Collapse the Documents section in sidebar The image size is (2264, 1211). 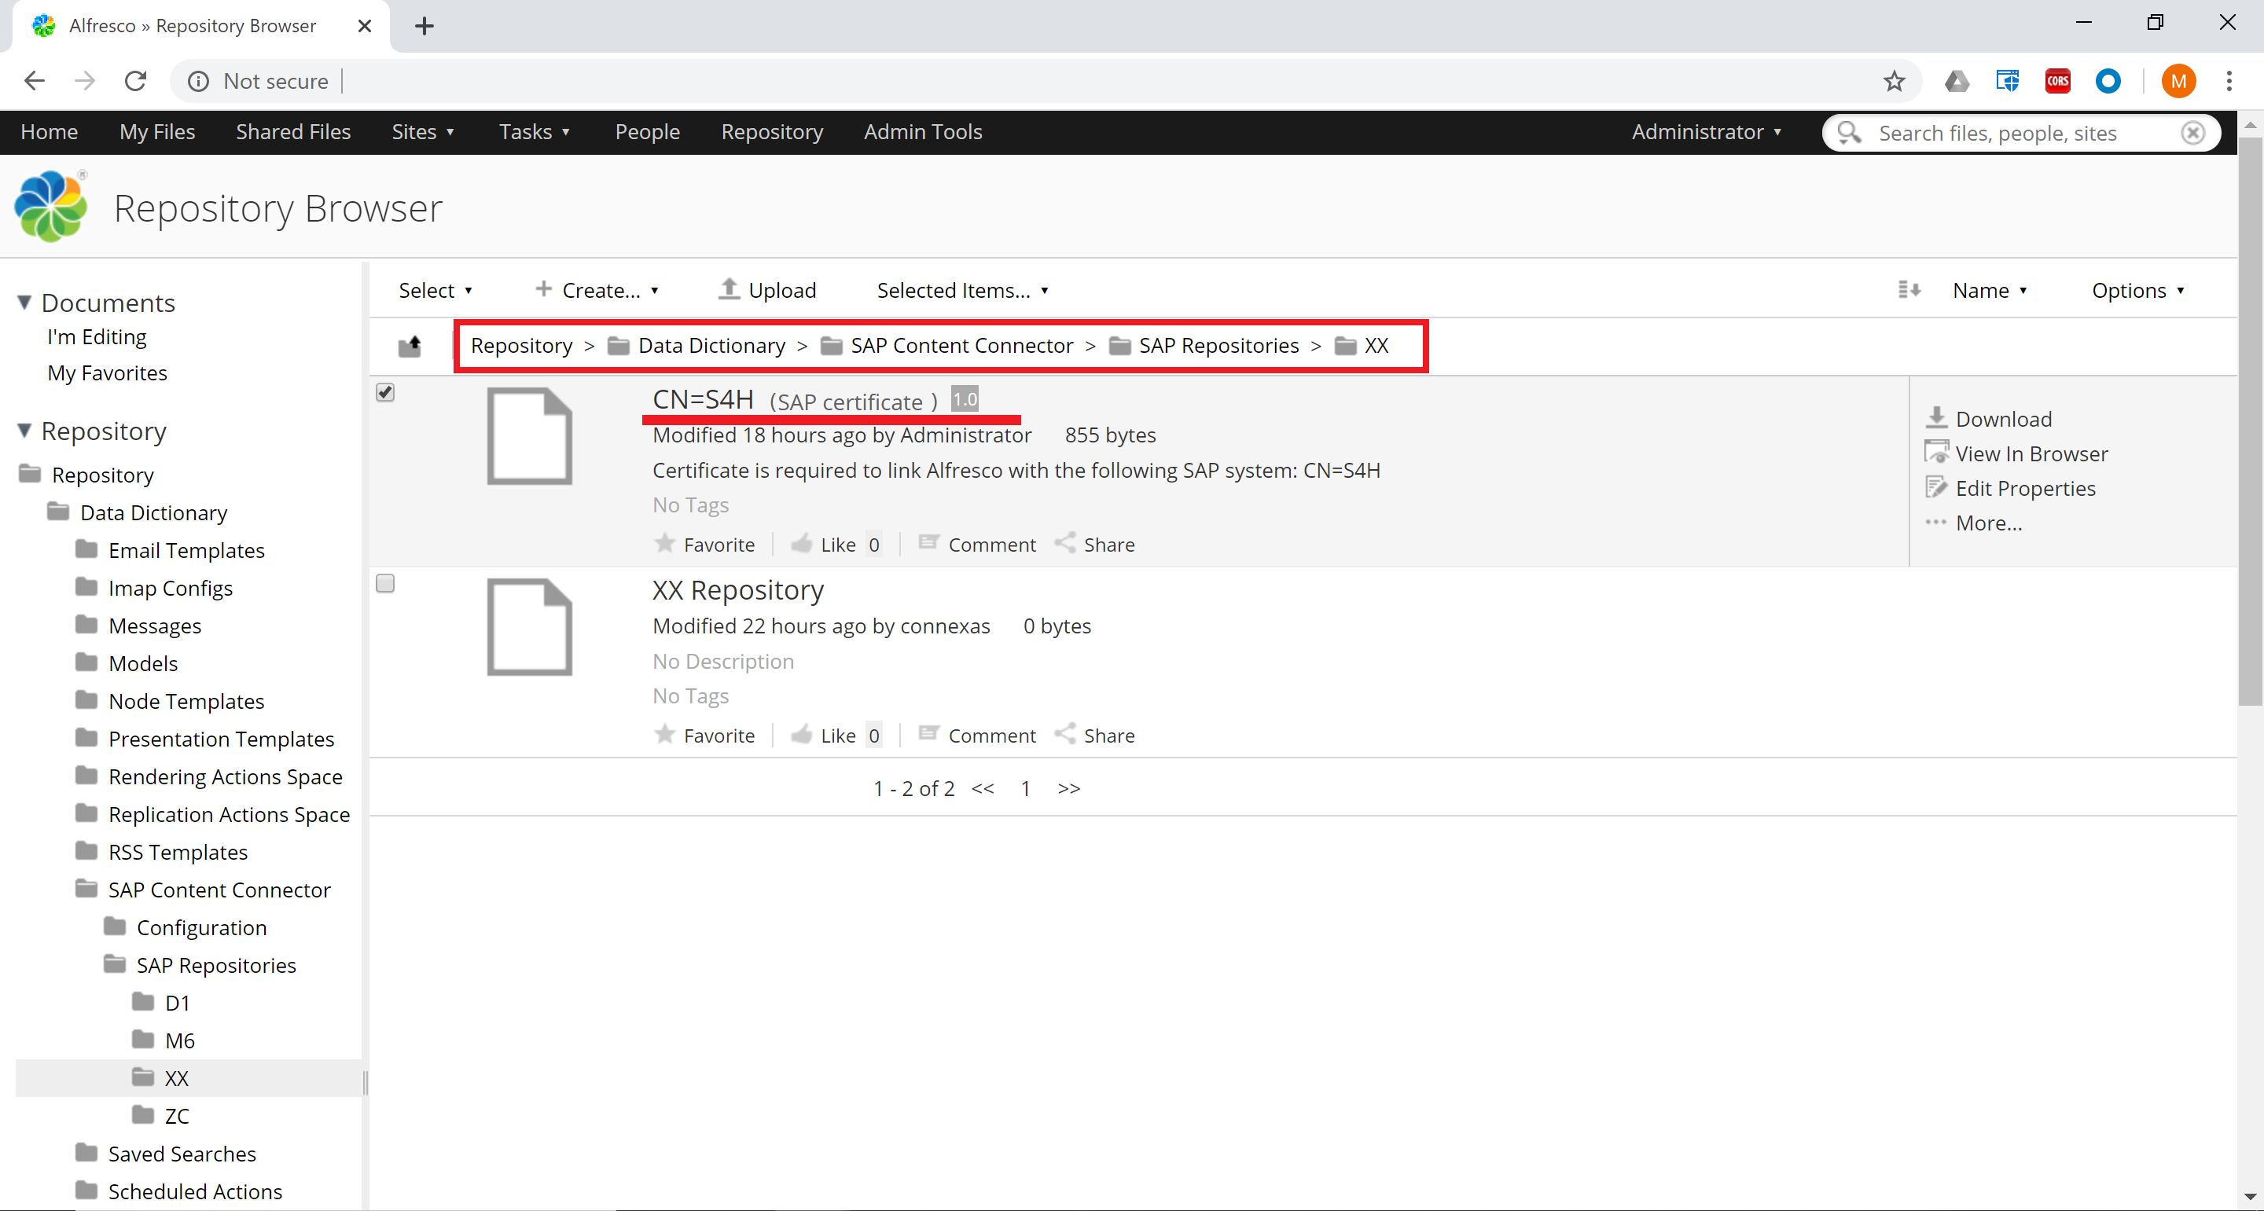[x=24, y=302]
